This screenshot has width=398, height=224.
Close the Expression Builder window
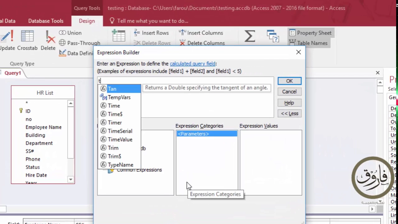298,52
